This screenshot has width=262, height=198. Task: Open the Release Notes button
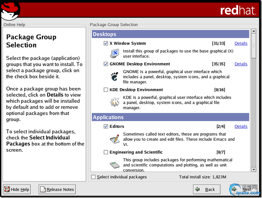pyautogui.click(x=57, y=189)
